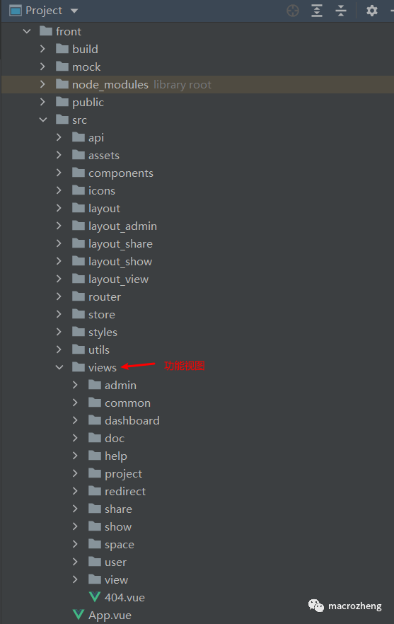The width and height of the screenshot is (394, 624).
Task: Collapse the views folder chevron
Action: [x=59, y=367]
